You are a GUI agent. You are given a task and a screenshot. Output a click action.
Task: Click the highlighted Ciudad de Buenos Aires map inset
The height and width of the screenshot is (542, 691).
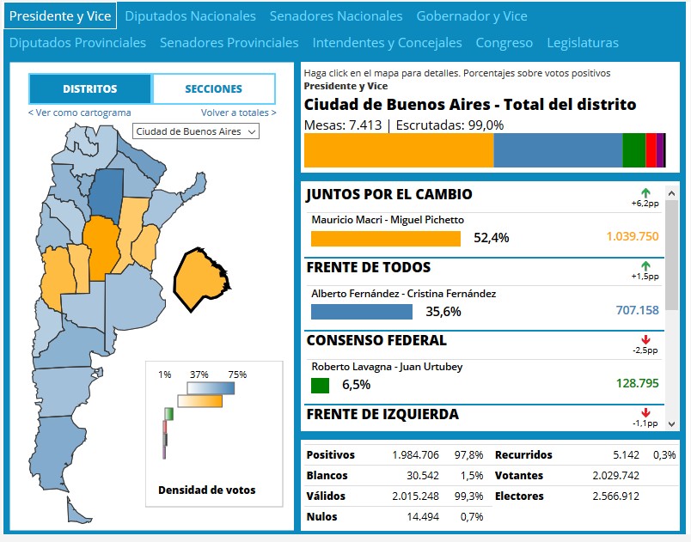[201, 275]
